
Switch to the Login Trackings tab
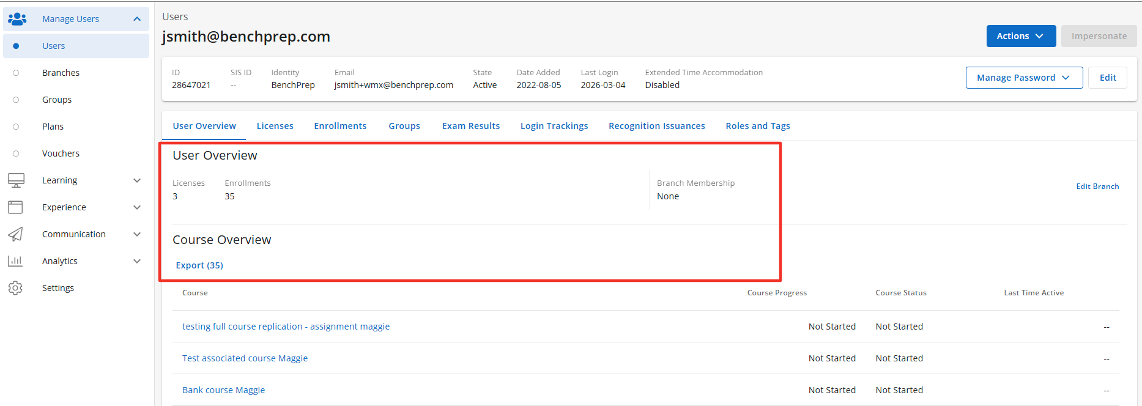pos(554,126)
